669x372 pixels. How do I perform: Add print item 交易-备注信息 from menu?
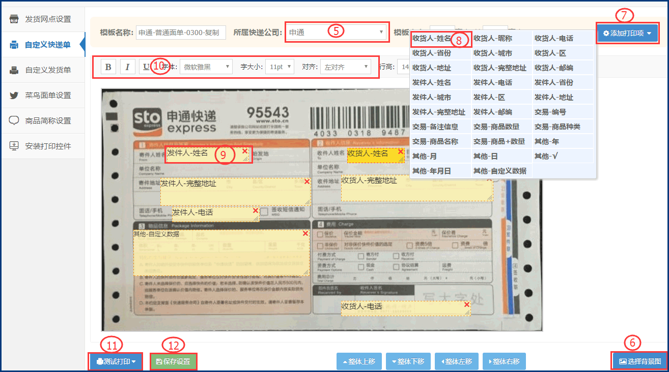click(x=440, y=127)
